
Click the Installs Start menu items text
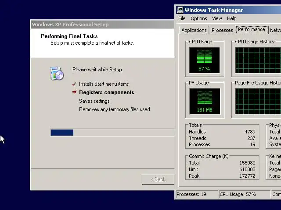(104, 84)
